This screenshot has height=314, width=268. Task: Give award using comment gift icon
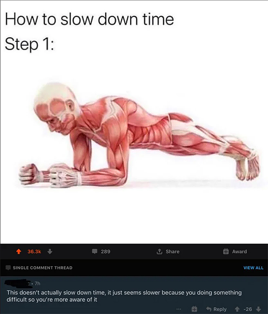(x=194, y=309)
